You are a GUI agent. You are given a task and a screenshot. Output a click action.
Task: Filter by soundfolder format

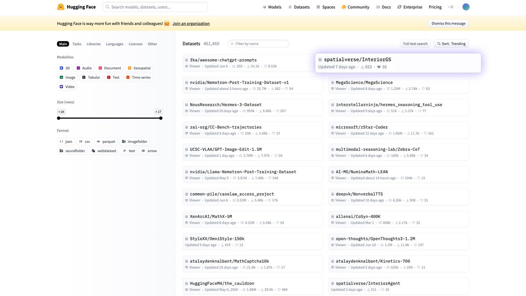[x=72, y=151]
